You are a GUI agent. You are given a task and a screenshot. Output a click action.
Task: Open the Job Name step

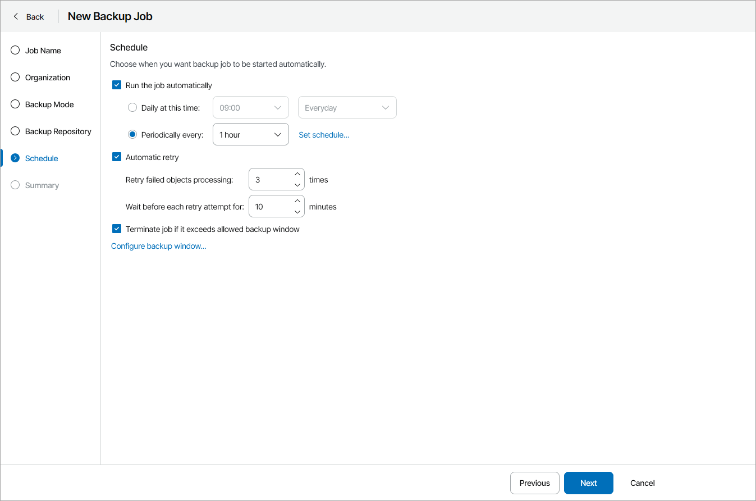pyautogui.click(x=43, y=51)
